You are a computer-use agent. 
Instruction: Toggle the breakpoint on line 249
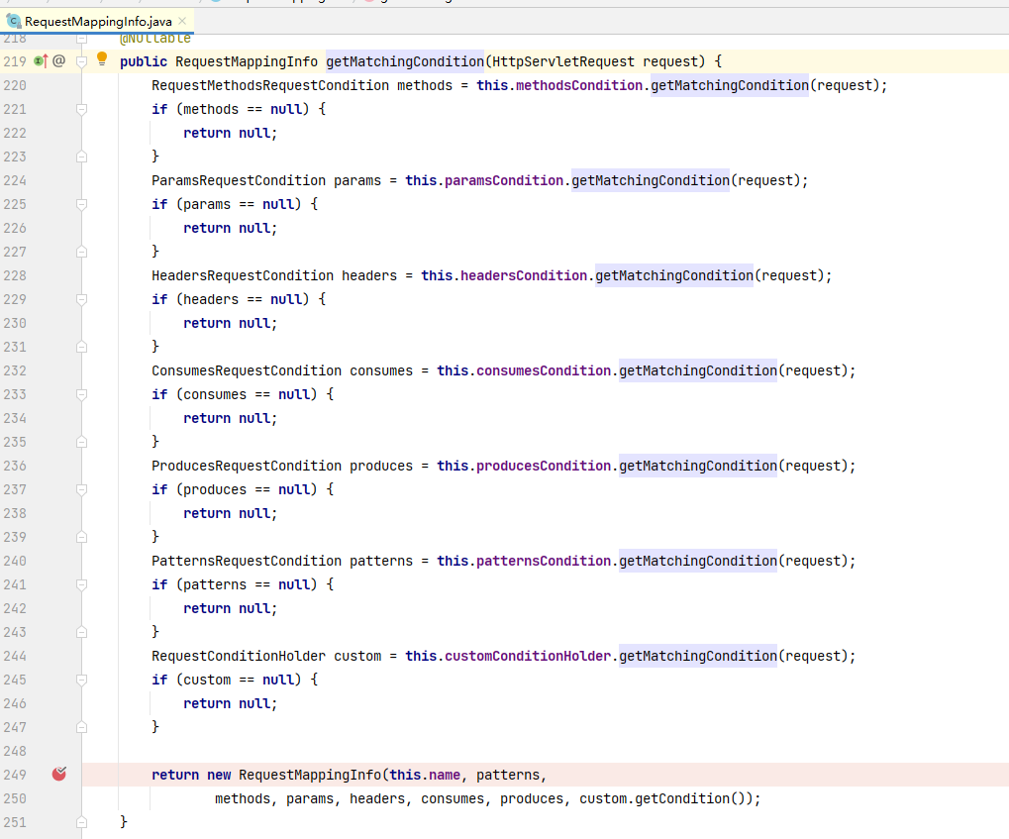(59, 774)
